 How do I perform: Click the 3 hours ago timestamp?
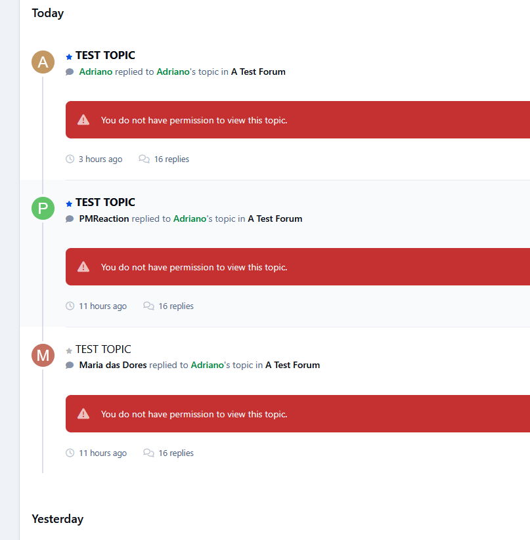[x=100, y=159]
